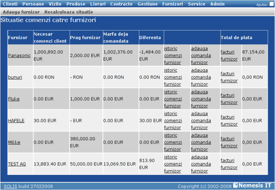Click the Situatie comenzi catre furnizori title
Viewport: 275px width, 190px height.
tap(48, 20)
